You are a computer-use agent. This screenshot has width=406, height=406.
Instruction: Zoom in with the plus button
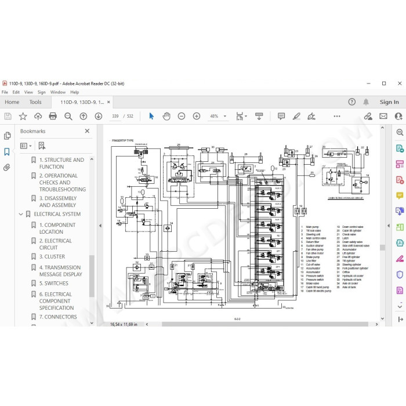click(x=197, y=116)
